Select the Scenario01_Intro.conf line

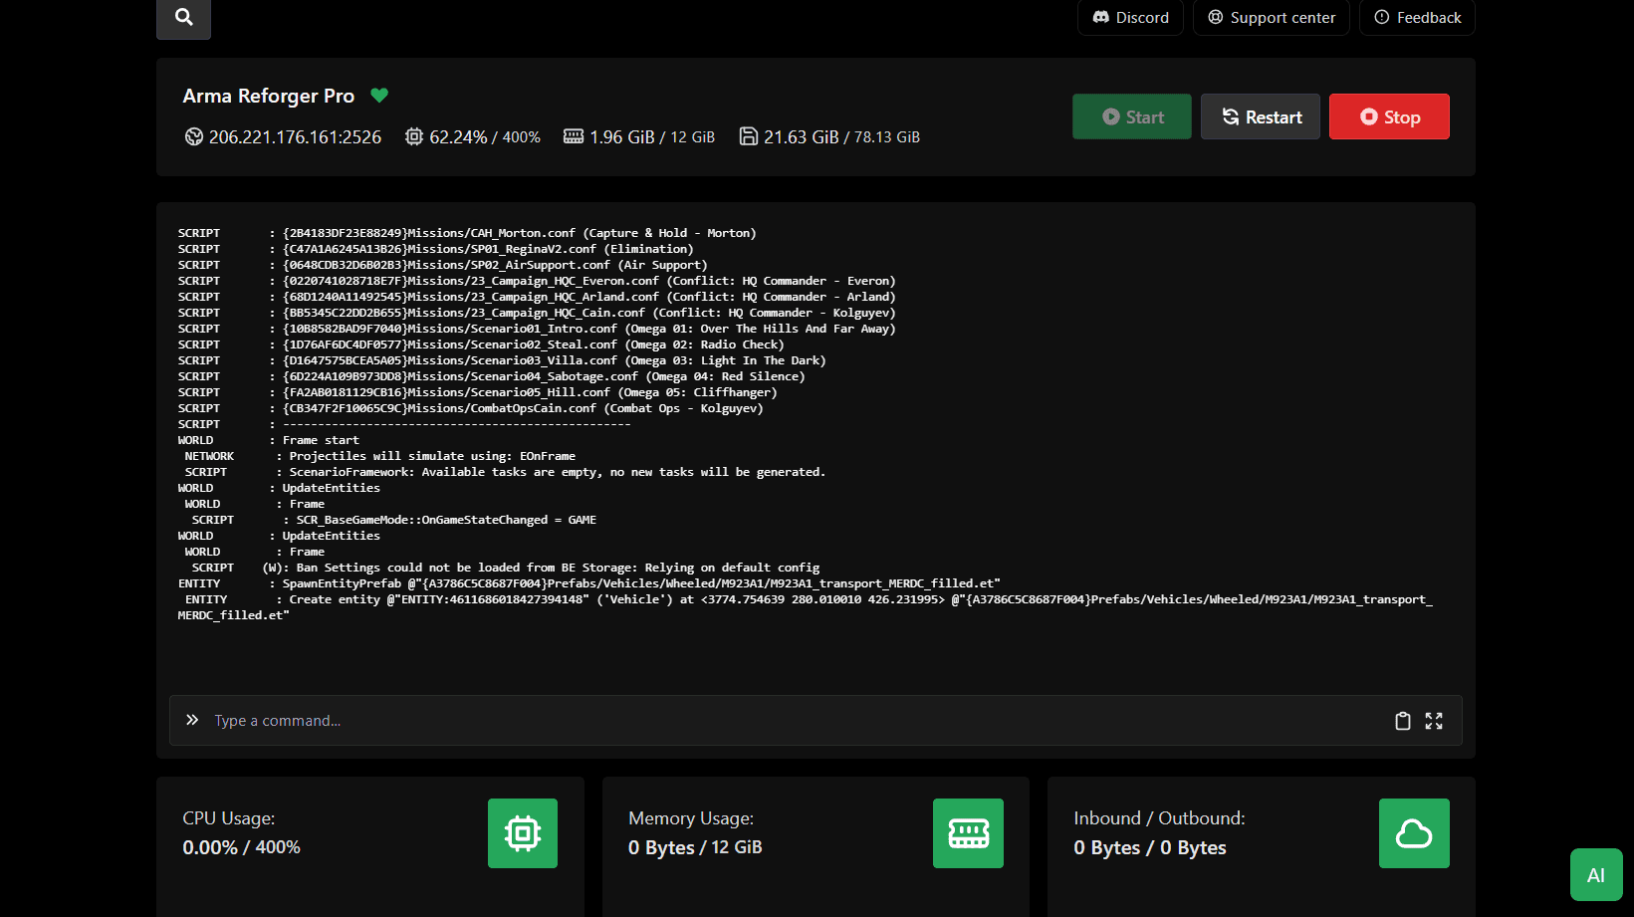coord(537,329)
